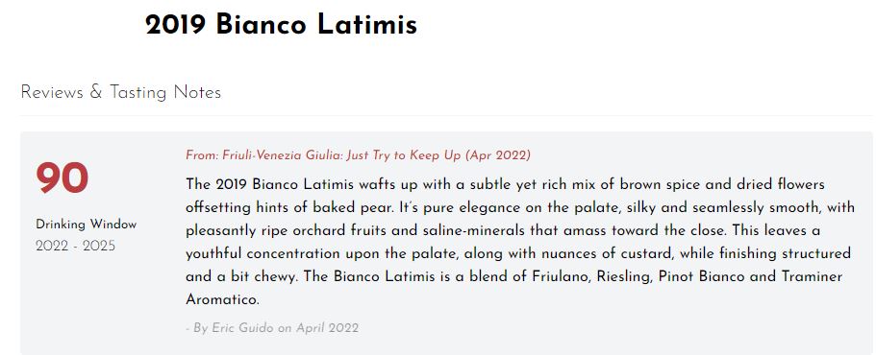Image resolution: width=876 pixels, height=355 pixels.
Task: Click the Drinking Window label
Action: tap(86, 225)
